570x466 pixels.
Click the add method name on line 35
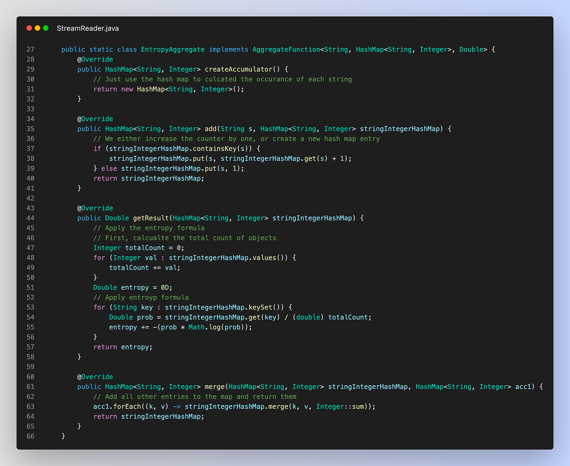click(210, 129)
